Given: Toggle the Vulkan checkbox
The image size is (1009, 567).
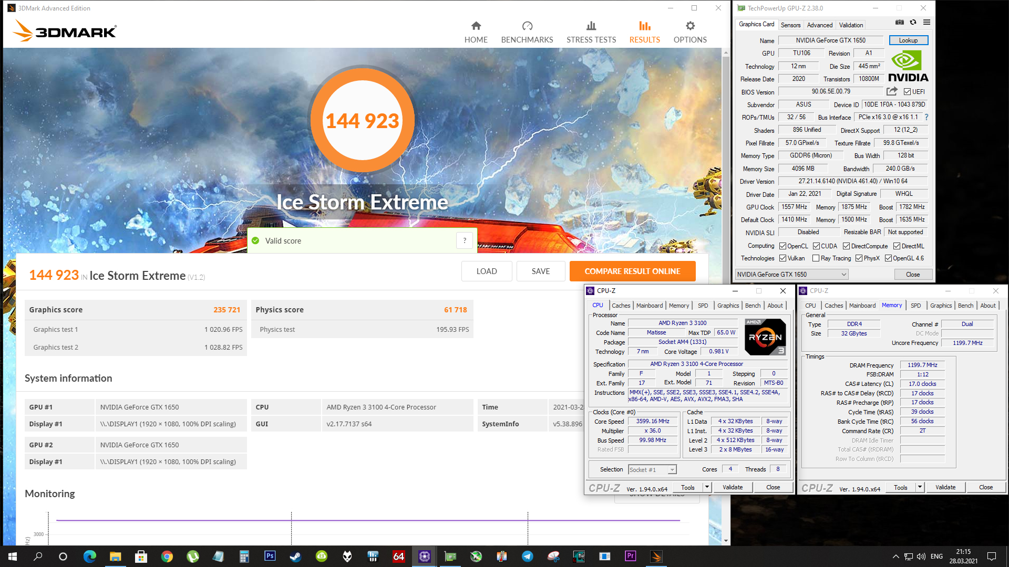Looking at the screenshot, I should [x=783, y=258].
